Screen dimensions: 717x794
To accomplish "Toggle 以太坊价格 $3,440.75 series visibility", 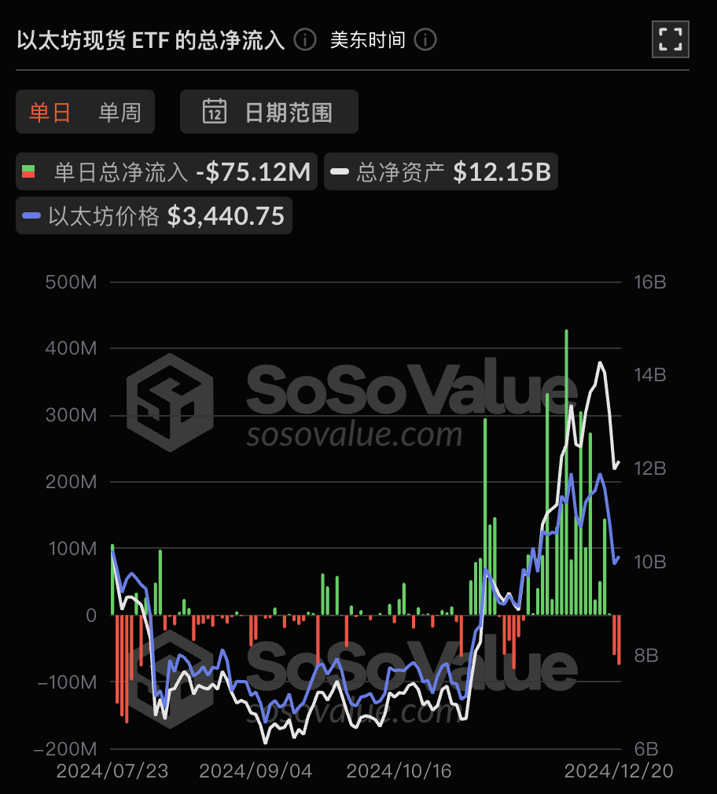I will click(154, 215).
